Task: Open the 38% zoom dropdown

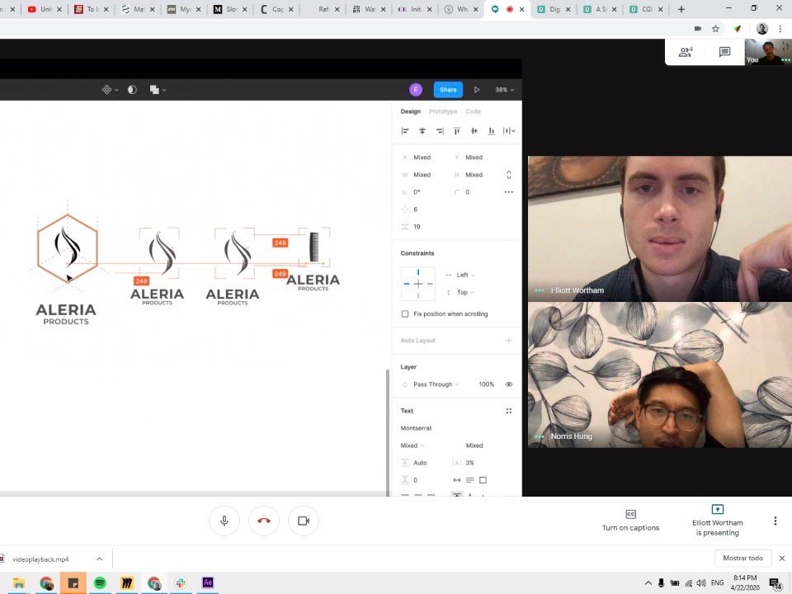Action: click(504, 89)
